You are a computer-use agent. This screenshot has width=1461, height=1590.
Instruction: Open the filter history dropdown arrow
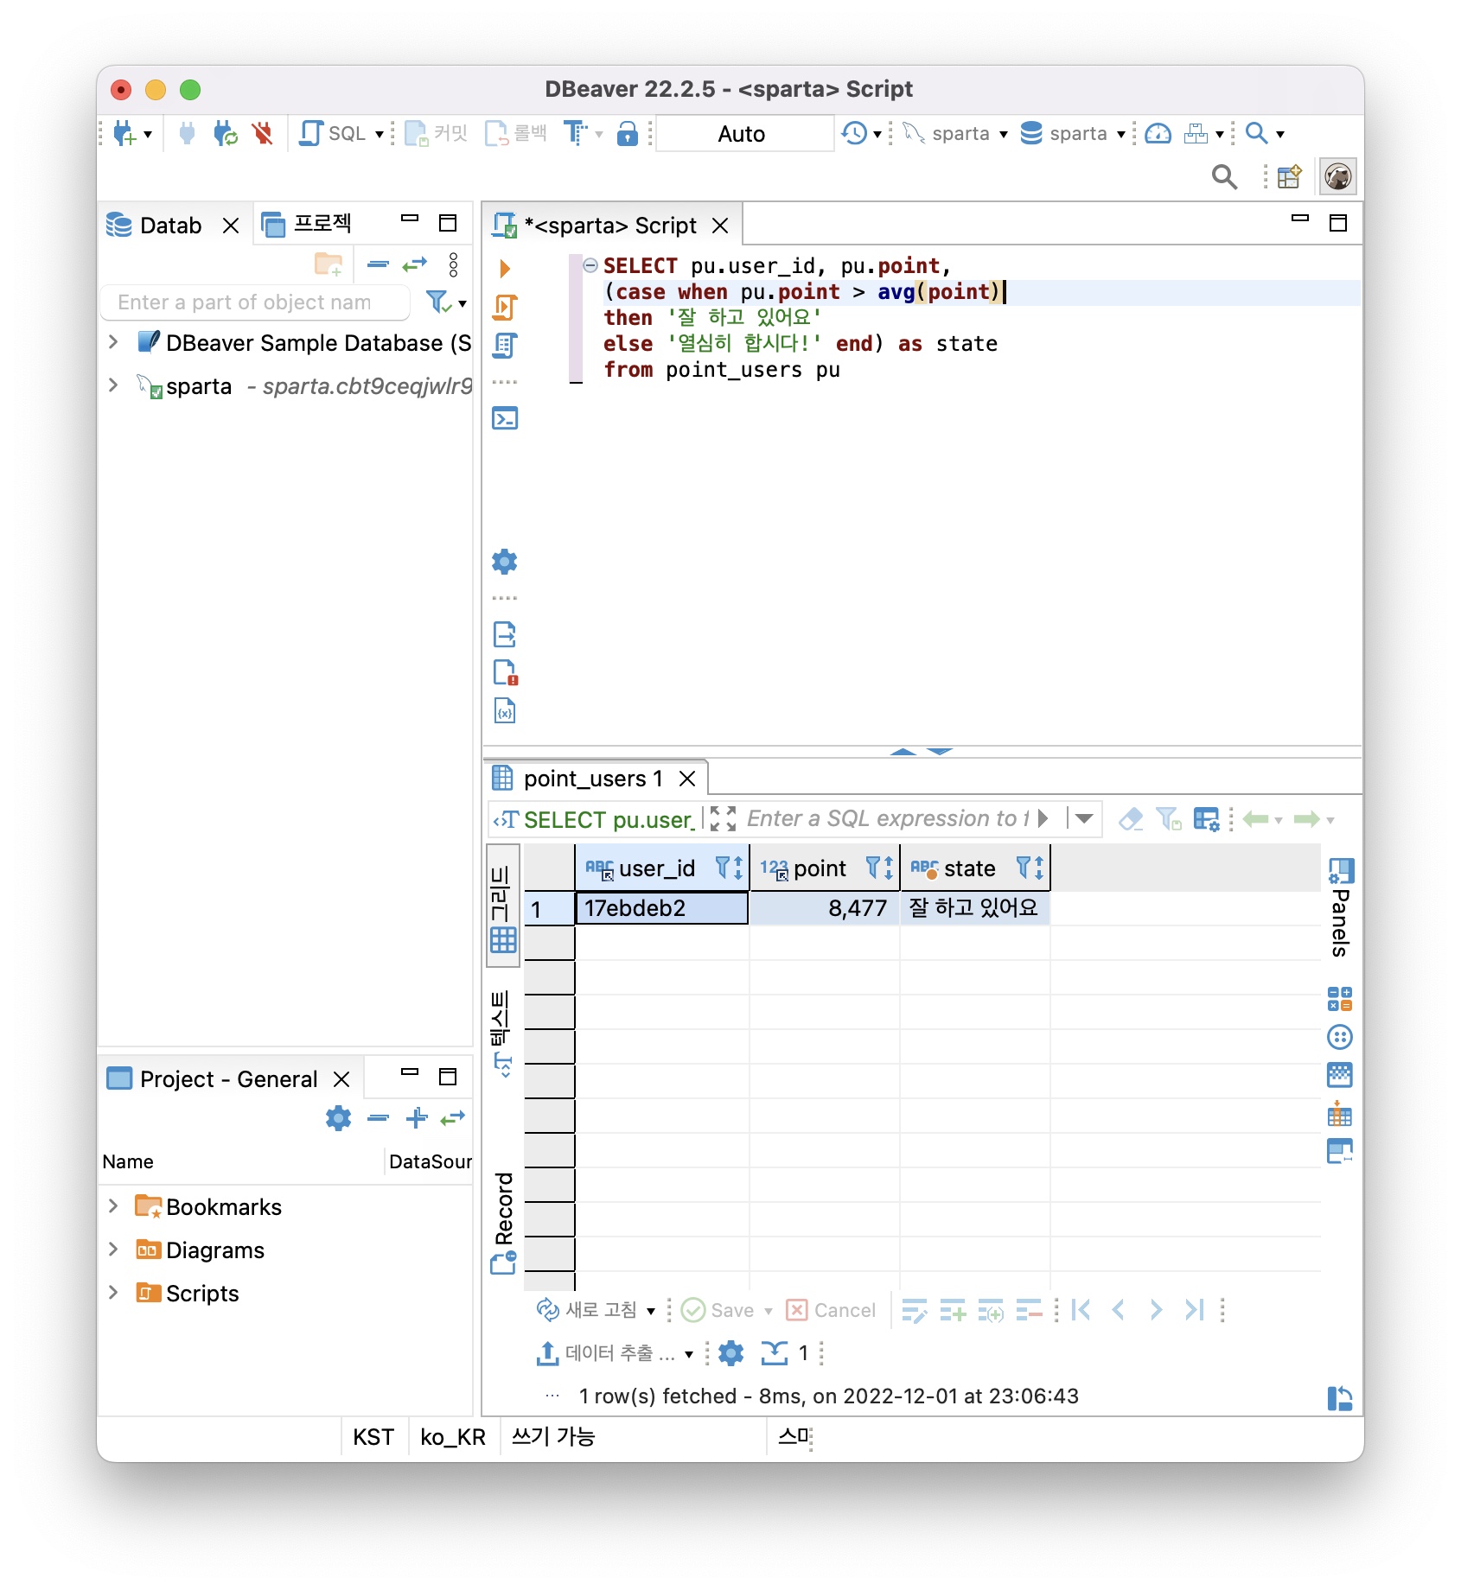tap(1083, 817)
